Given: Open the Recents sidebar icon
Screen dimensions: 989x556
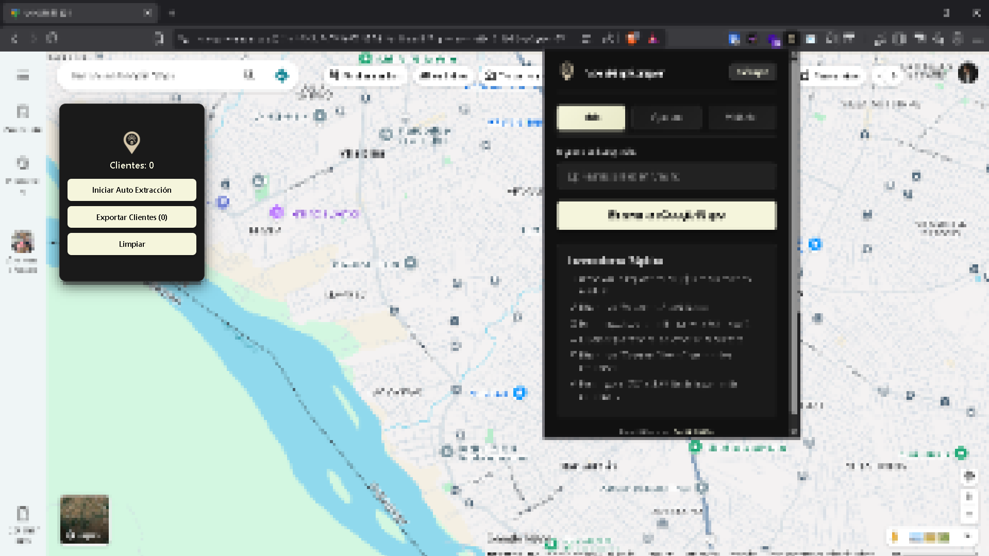Looking at the screenshot, I should [x=23, y=170].
